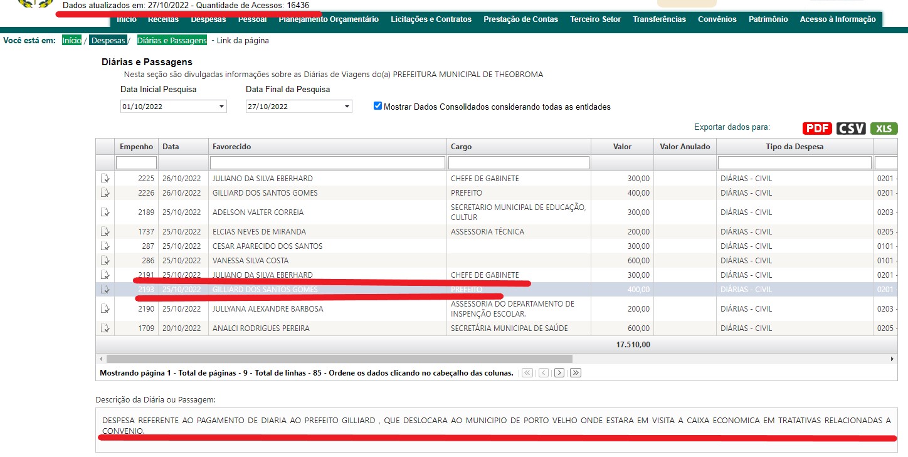Open details icon for empenho 2189 row
This screenshot has width=908, height=457.
(105, 213)
